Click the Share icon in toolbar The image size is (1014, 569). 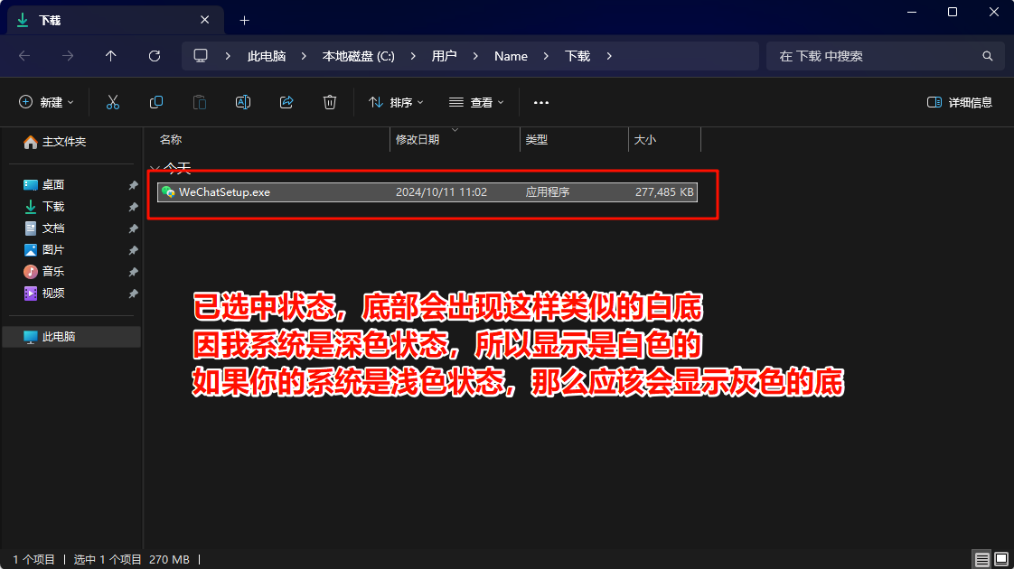point(286,103)
